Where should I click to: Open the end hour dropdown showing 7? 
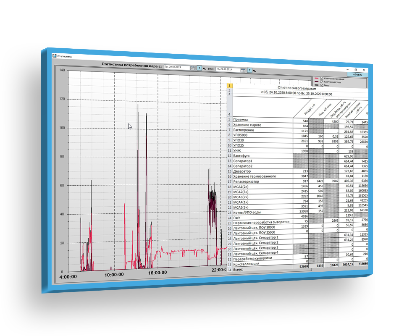click(249, 71)
